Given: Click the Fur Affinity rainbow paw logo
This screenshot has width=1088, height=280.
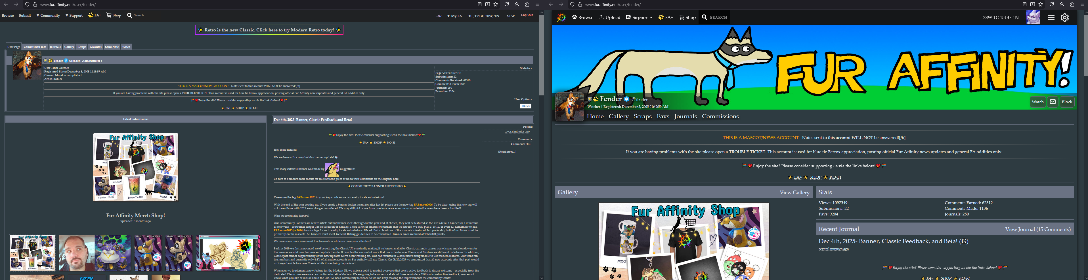Looking at the screenshot, I should [x=561, y=17].
